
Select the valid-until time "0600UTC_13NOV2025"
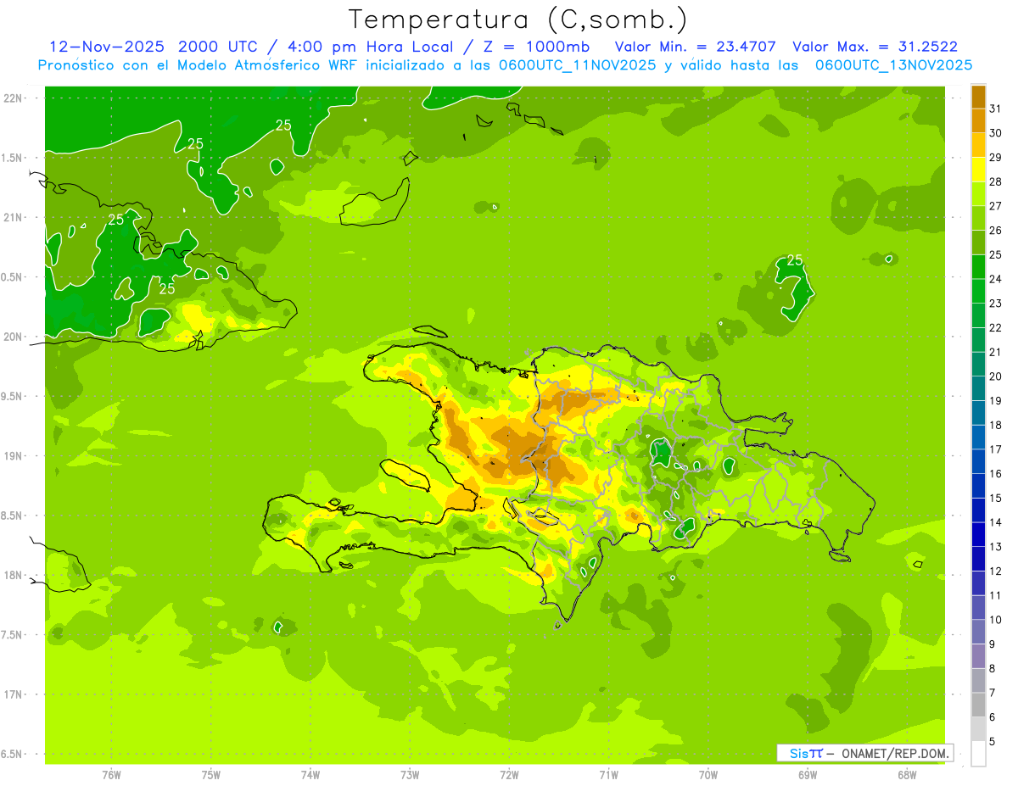pos(893,65)
